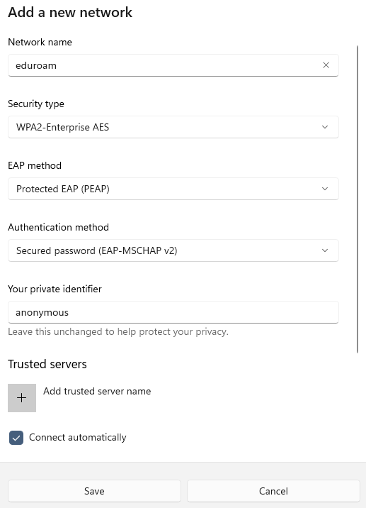This screenshot has height=508, width=366.
Task: Clear the Network name field with X icon
Action: 326,65
